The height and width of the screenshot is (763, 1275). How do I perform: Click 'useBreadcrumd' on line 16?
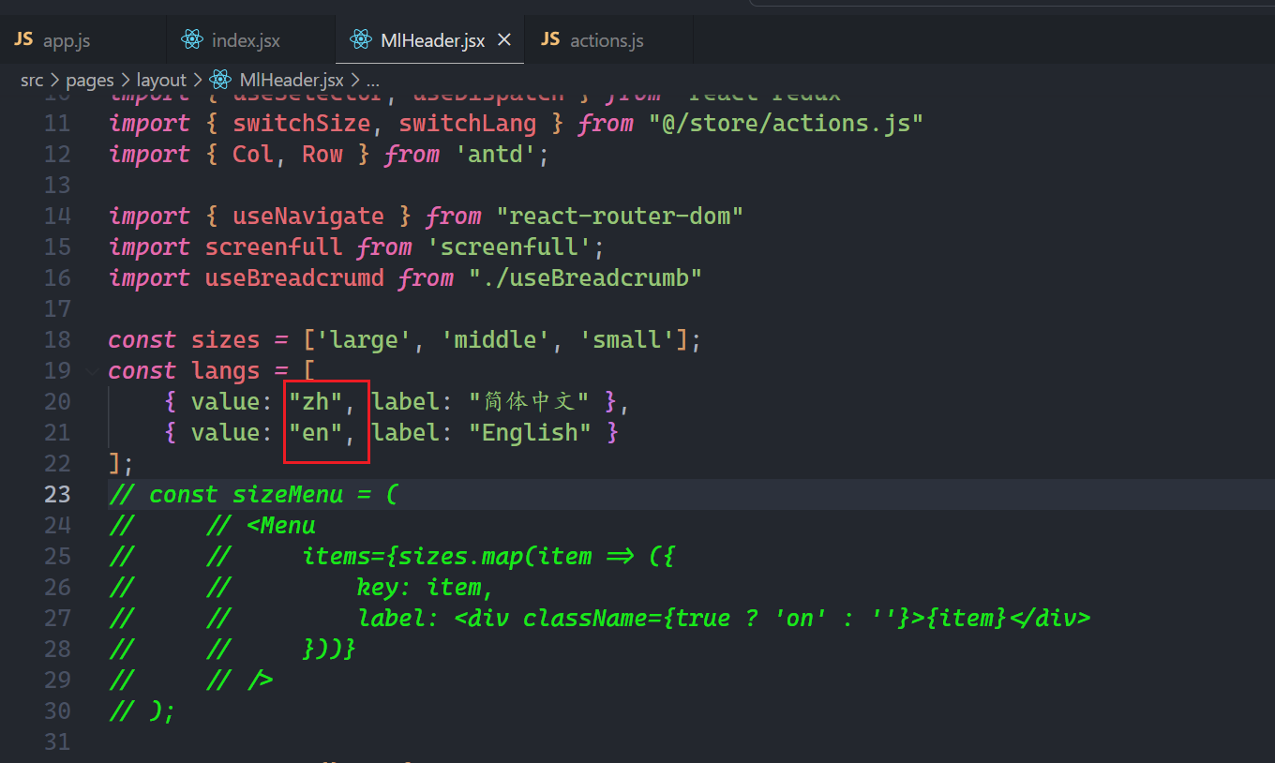(294, 277)
